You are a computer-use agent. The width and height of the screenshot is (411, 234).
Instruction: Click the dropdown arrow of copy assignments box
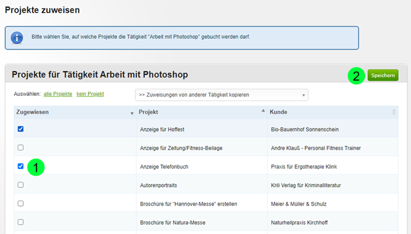(303, 95)
